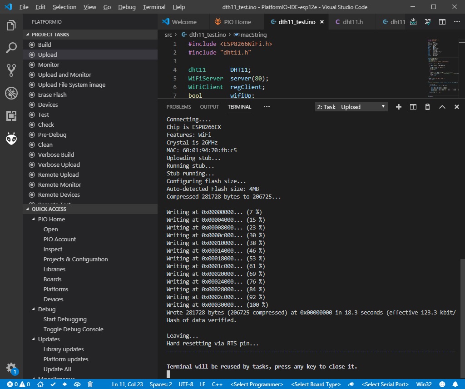Viewport: 465px width, 389px height.
Task: Click <Select Board Type> in status bar
Action: click(316, 384)
